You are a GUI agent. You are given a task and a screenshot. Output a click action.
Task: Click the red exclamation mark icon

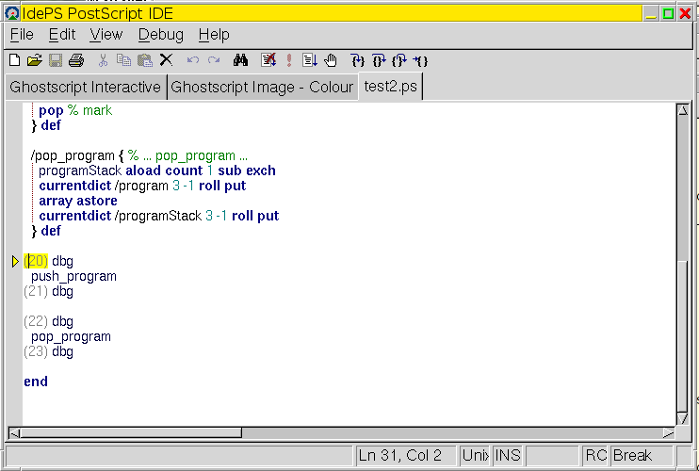pyautogui.click(x=289, y=60)
